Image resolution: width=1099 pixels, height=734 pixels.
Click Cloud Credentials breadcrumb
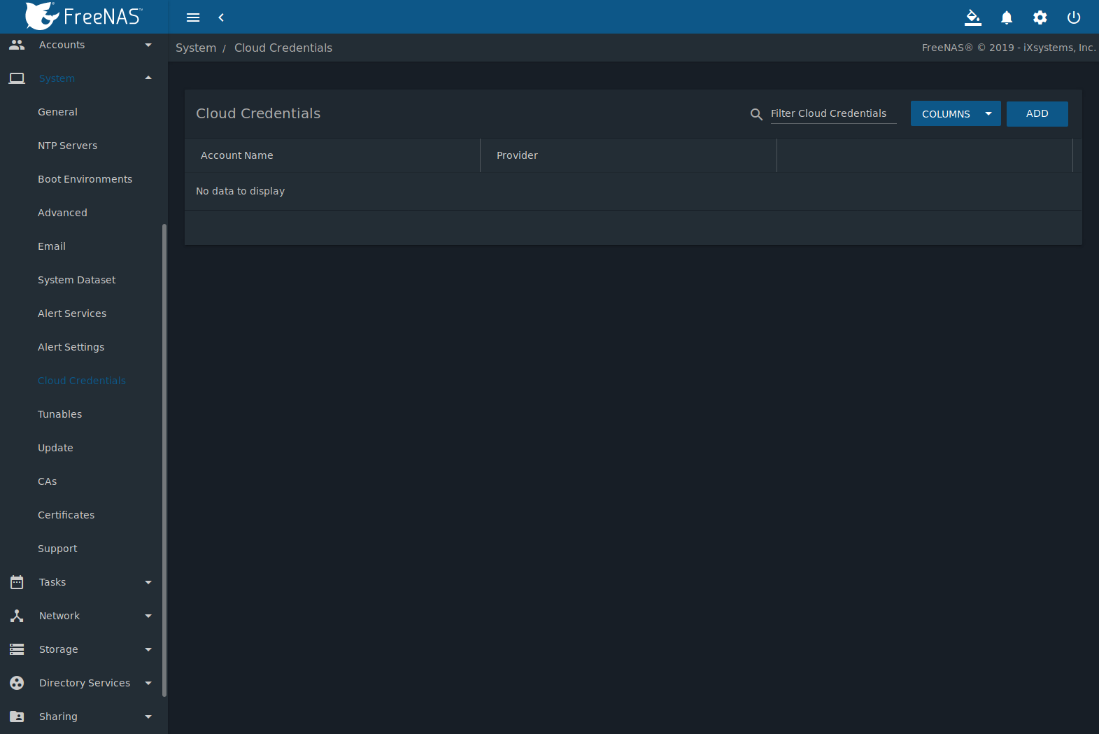click(x=283, y=48)
